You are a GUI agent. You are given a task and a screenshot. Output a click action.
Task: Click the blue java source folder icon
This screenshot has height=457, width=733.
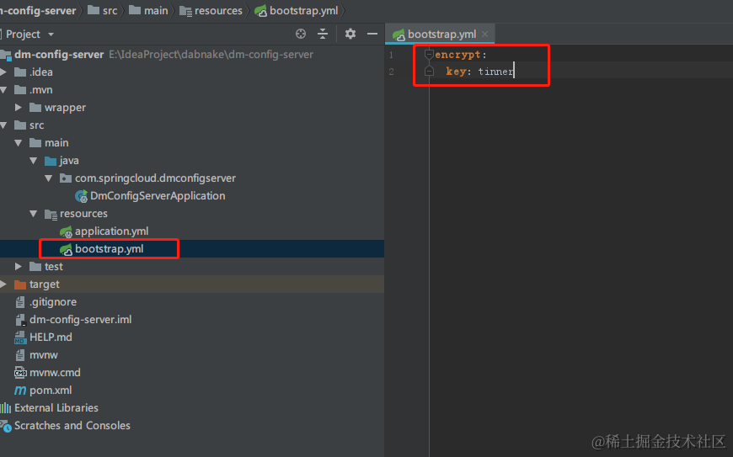point(50,161)
